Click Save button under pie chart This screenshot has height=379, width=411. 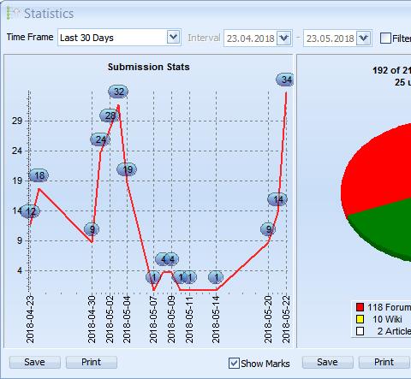point(327,362)
